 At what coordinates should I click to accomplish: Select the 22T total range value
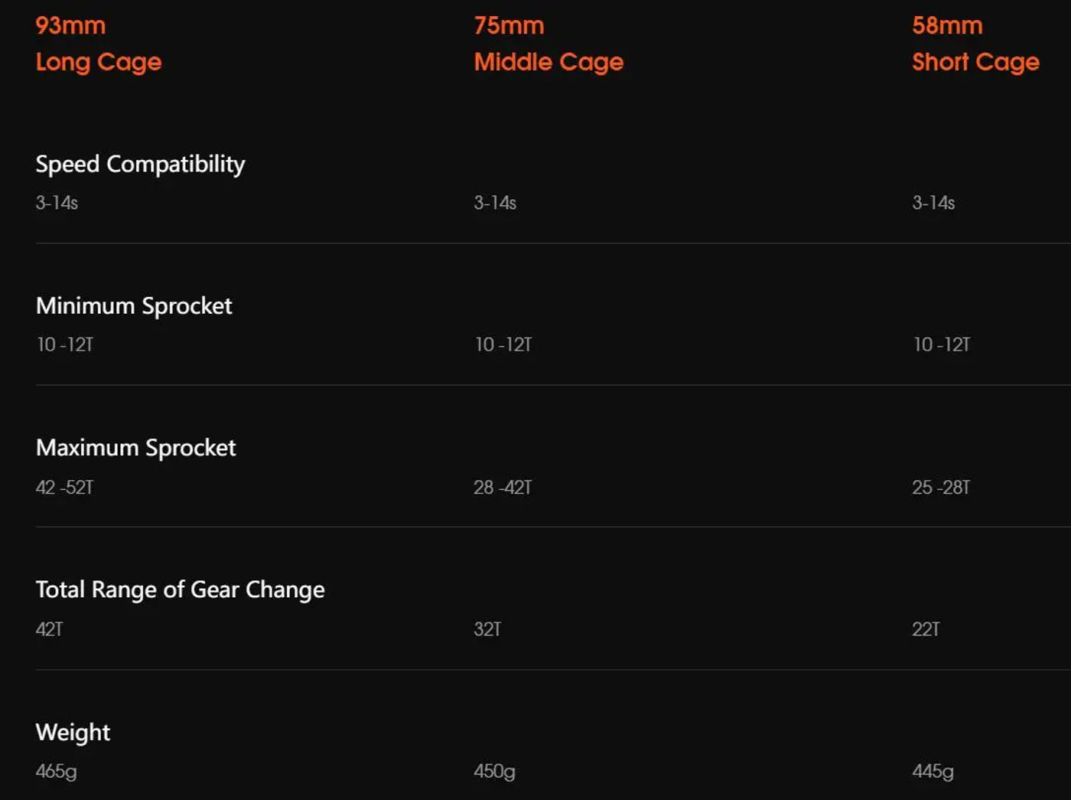[x=926, y=629]
